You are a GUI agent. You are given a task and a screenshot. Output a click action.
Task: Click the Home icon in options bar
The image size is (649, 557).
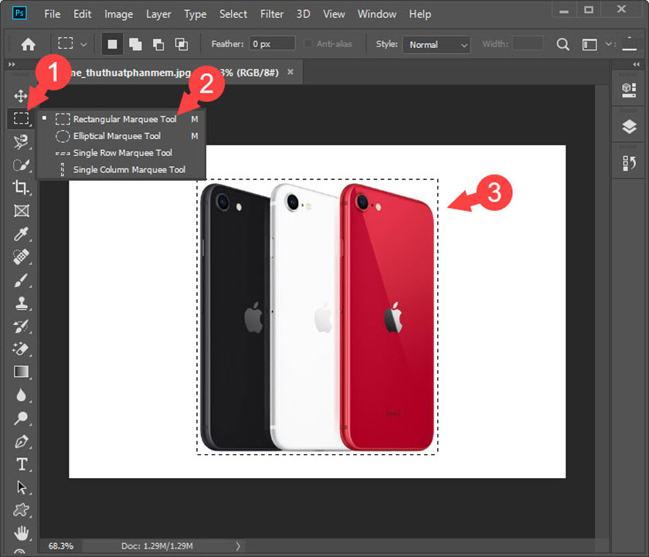pos(28,44)
